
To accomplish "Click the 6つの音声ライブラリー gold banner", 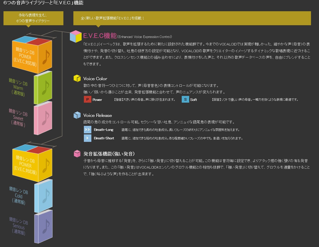I will click(33, 18).
